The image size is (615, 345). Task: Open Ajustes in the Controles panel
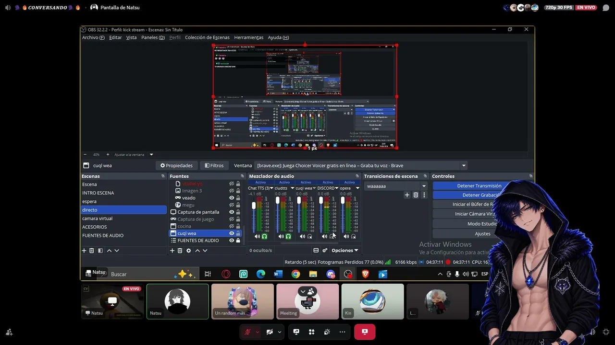click(x=482, y=234)
